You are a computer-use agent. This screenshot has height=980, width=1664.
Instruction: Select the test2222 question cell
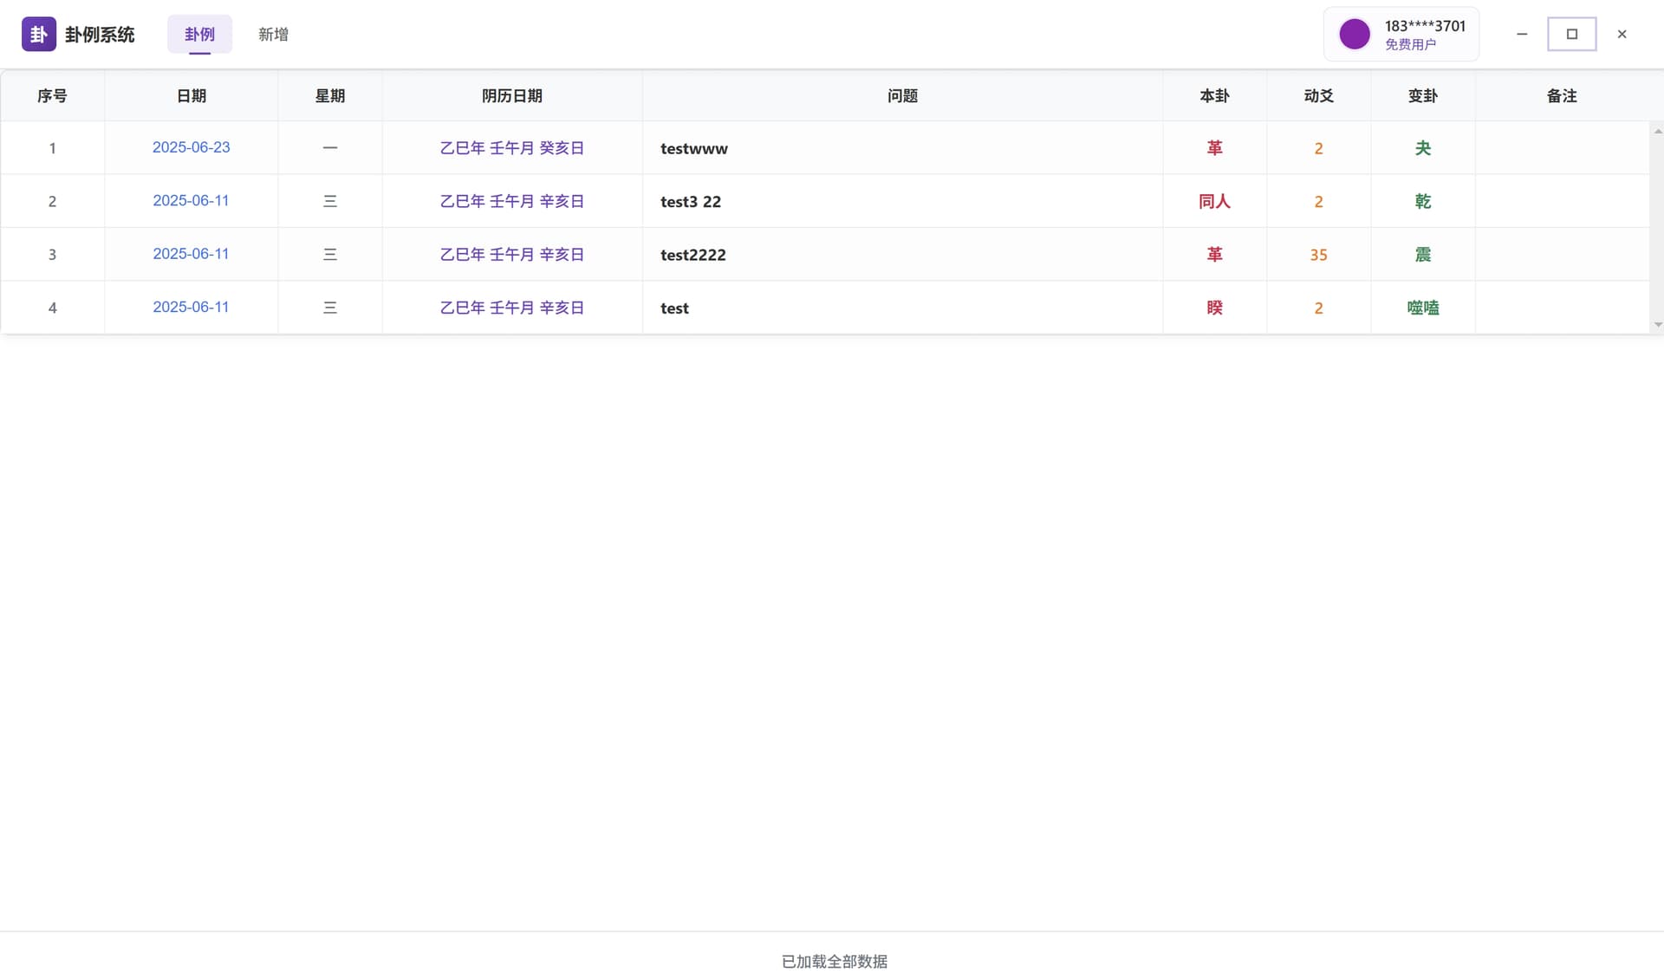tap(692, 255)
